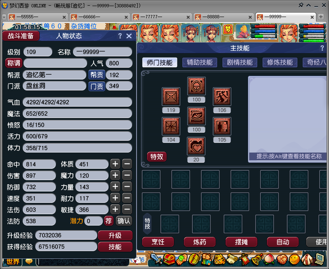Click help question mark in 人物状态 panel

coord(120,36)
